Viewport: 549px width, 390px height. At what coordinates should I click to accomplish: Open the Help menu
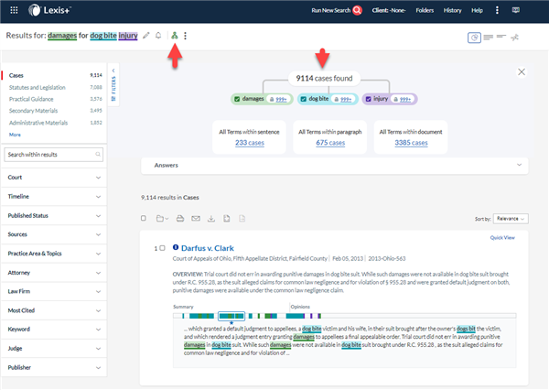tap(477, 10)
